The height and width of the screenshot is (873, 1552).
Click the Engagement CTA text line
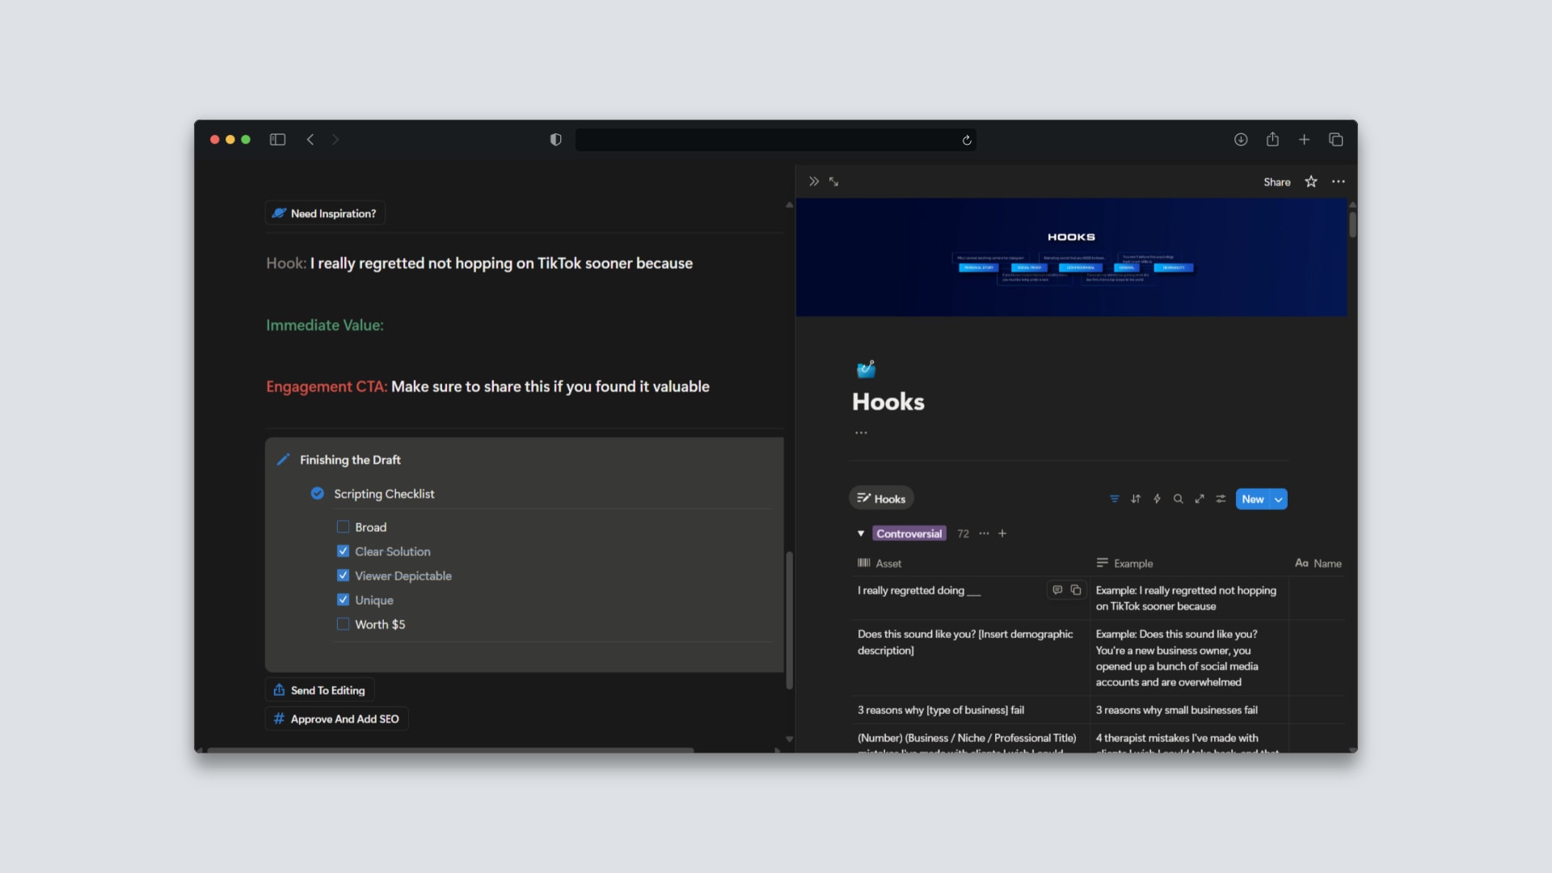(487, 386)
